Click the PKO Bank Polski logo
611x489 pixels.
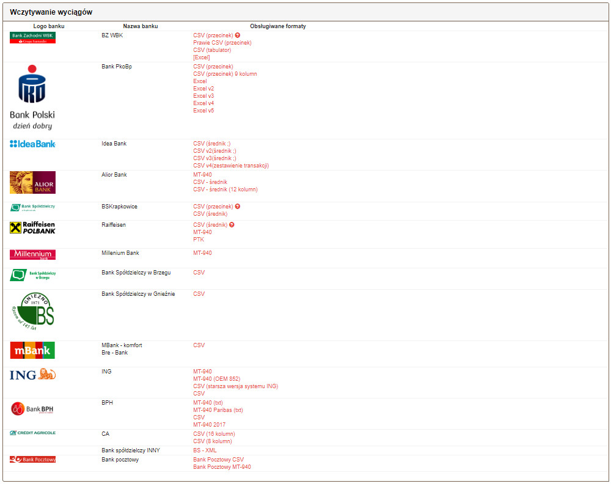(32, 97)
